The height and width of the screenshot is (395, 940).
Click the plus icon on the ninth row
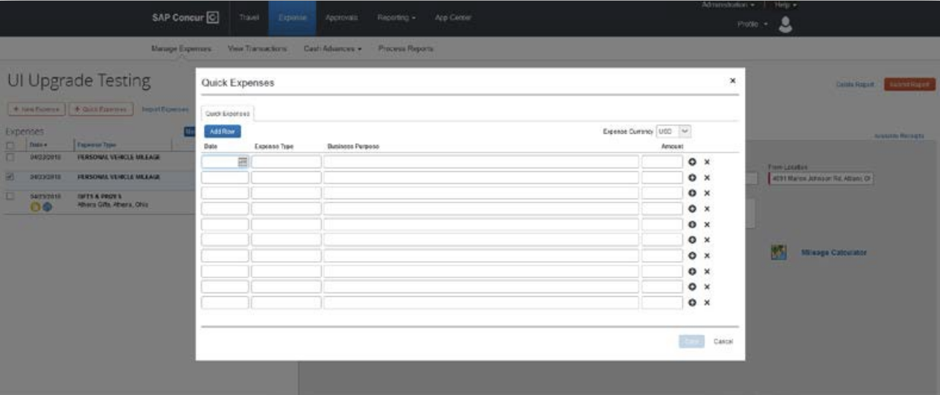tap(692, 286)
